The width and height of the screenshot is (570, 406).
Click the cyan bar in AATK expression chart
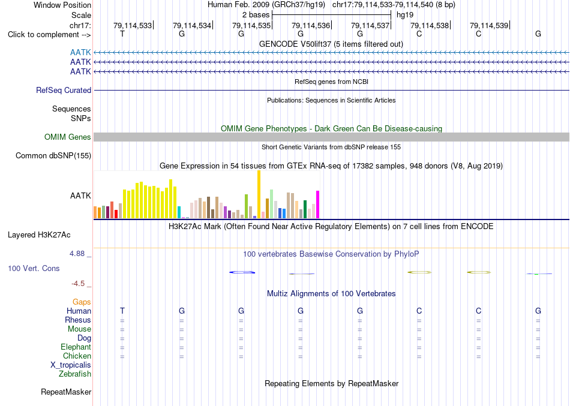pyautogui.click(x=179, y=212)
